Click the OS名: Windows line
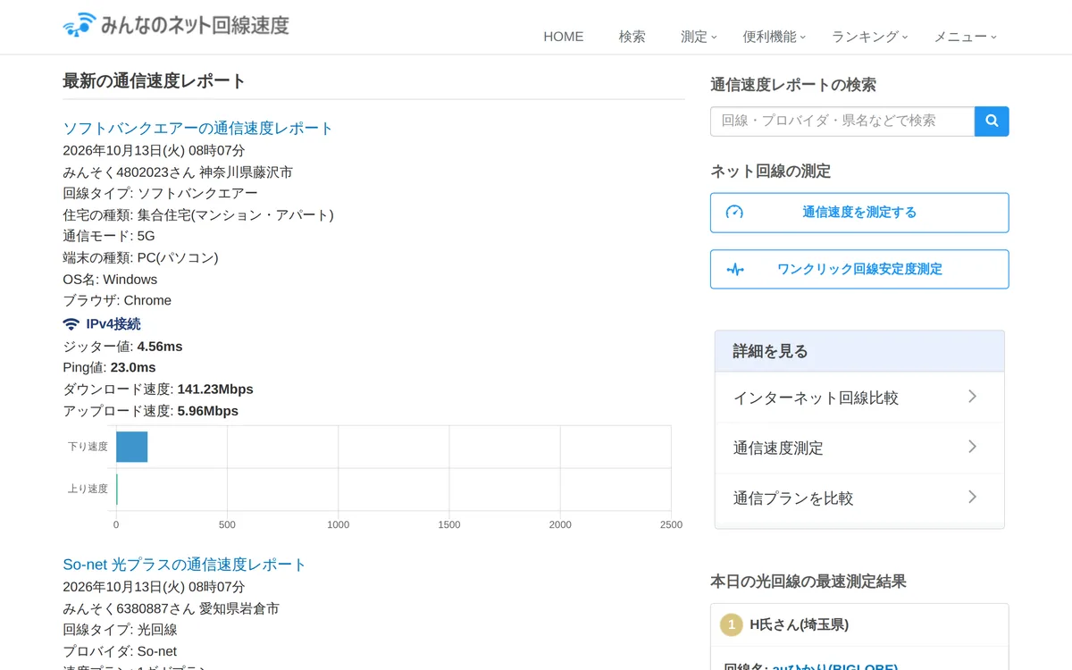The image size is (1072, 670). [110, 280]
